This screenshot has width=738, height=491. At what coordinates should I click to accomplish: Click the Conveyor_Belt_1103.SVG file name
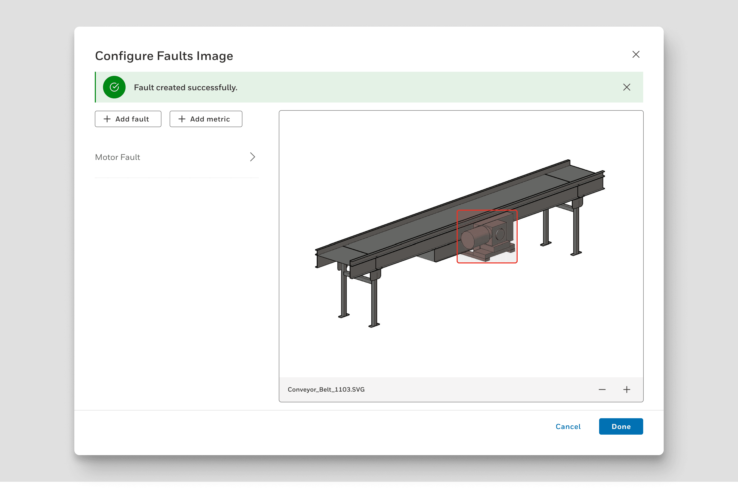pos(326,390)
